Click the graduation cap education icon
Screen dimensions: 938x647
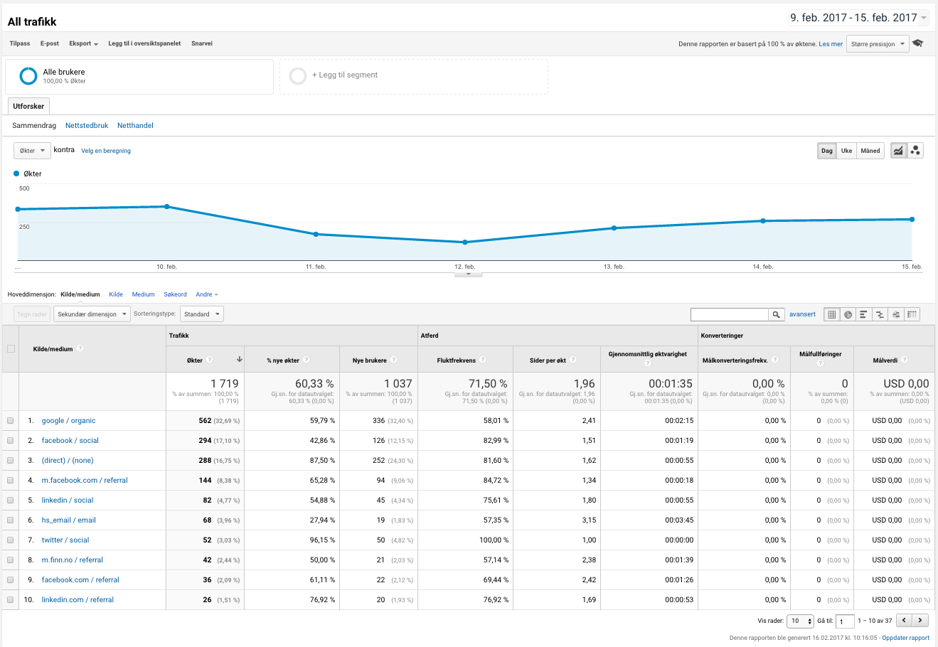pyautogui.click(x=918, y=43)
